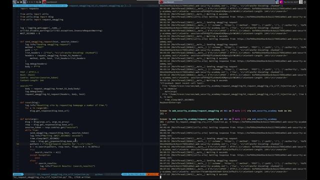Viewport: 320px width, 180px height.
Task: Place cursor on 'from utils import request_smuggling' line
Action: coord(41,19)
